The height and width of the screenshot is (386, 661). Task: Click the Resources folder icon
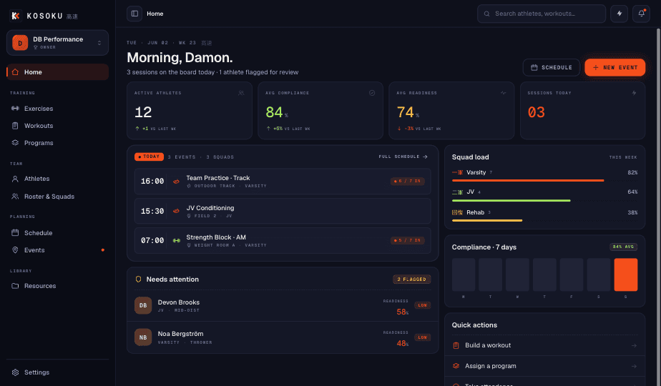15,286
